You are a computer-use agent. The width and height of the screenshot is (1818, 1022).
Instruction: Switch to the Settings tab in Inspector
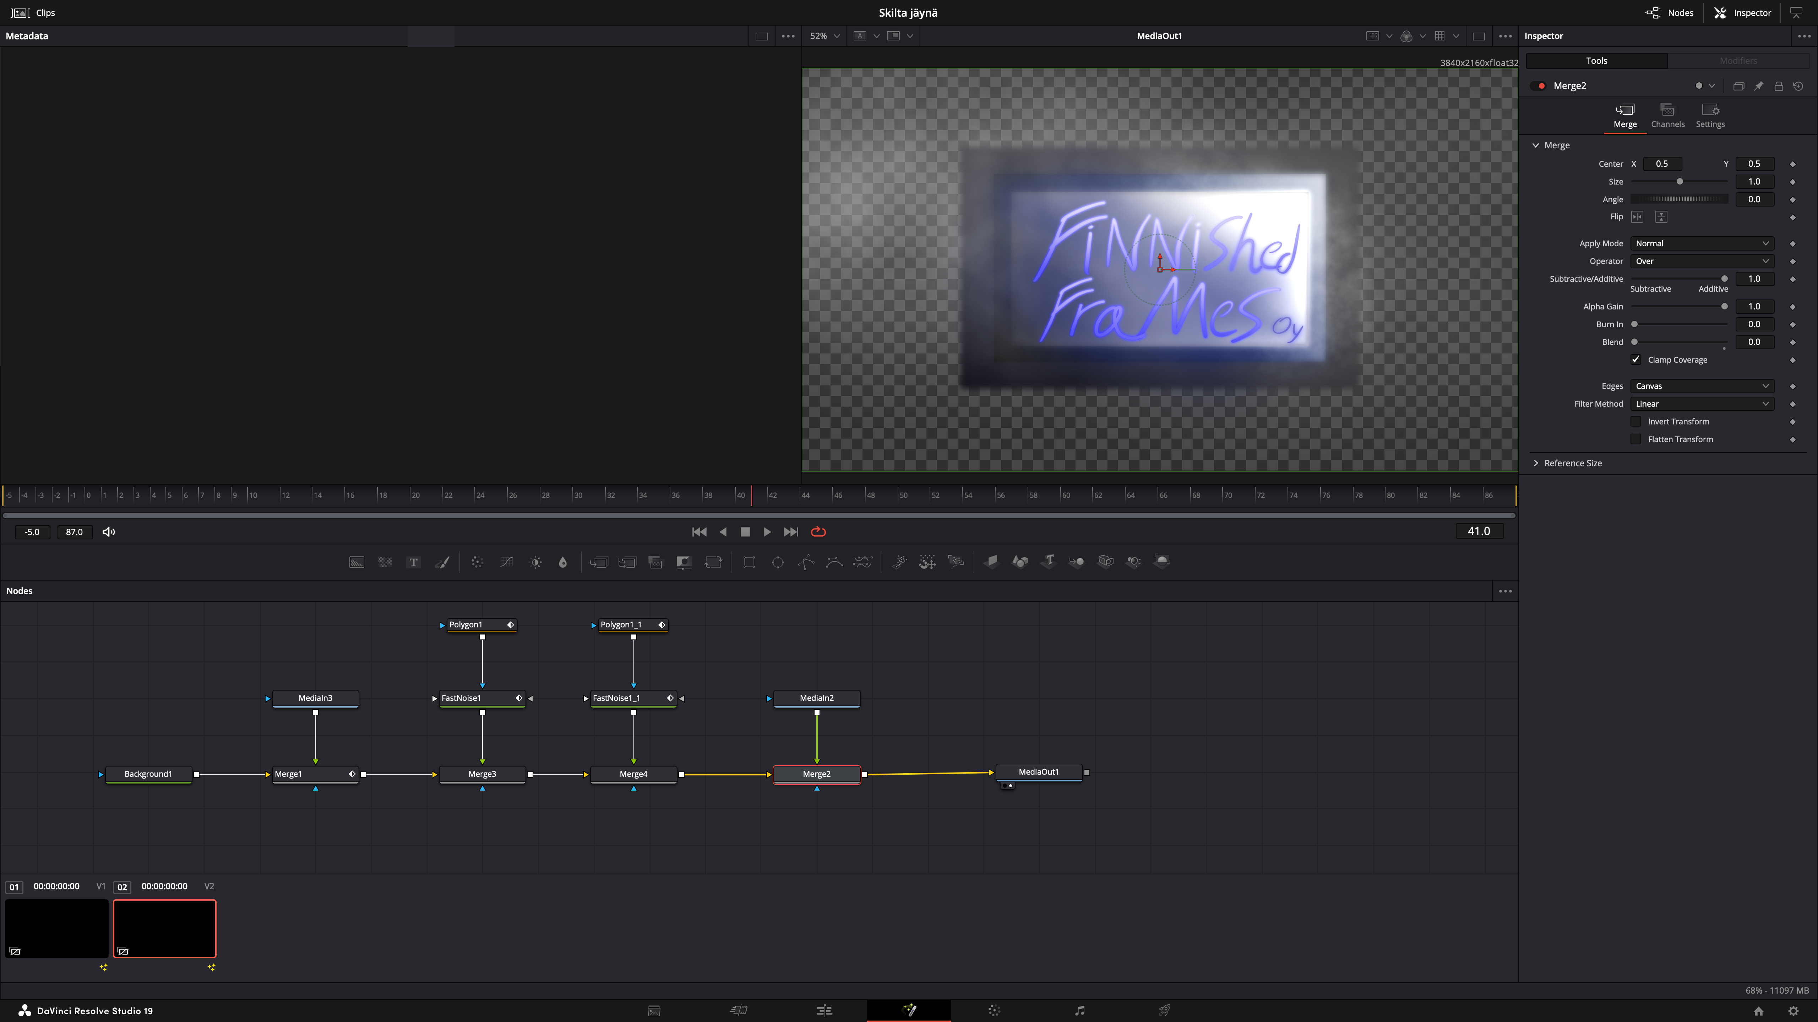tap(1710, 116)
